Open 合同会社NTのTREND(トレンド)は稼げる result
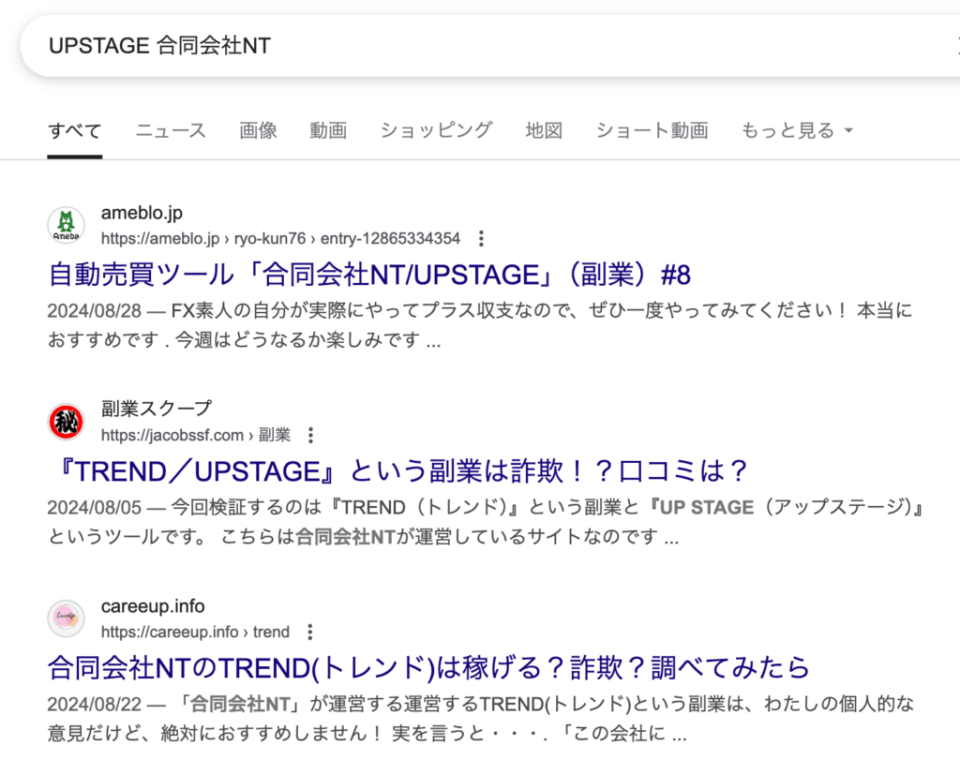The height and width of the screenshot is (760, 960). click(428, 667)
